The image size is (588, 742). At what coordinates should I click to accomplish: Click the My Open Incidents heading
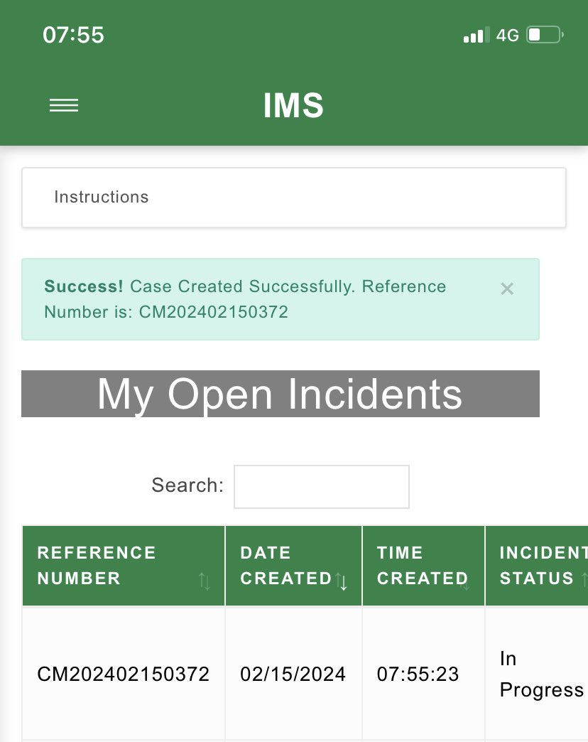point(281,394)
